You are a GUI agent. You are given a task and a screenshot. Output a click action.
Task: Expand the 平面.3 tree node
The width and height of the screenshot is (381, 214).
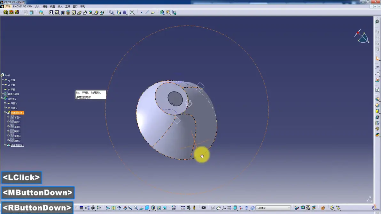[5, 103]
